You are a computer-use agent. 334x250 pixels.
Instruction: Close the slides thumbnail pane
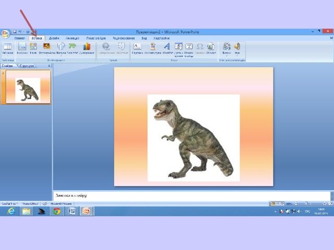point(49,66)
